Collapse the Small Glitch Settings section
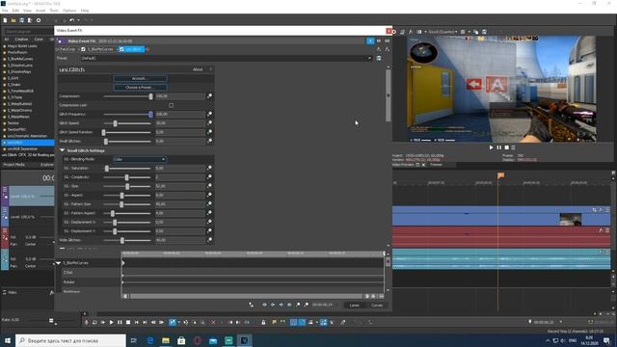The width and height of the screenshot is (617, 347). coord(62,150)
